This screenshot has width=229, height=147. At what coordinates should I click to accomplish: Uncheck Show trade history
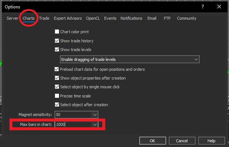click(x=57, y=41)
